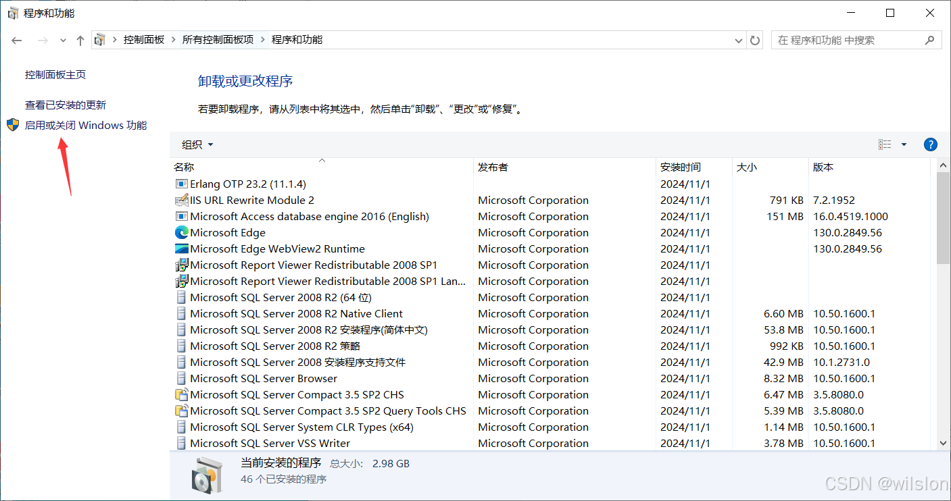
Task: Go up one level with up arrow
Action: tap(80, 41)
